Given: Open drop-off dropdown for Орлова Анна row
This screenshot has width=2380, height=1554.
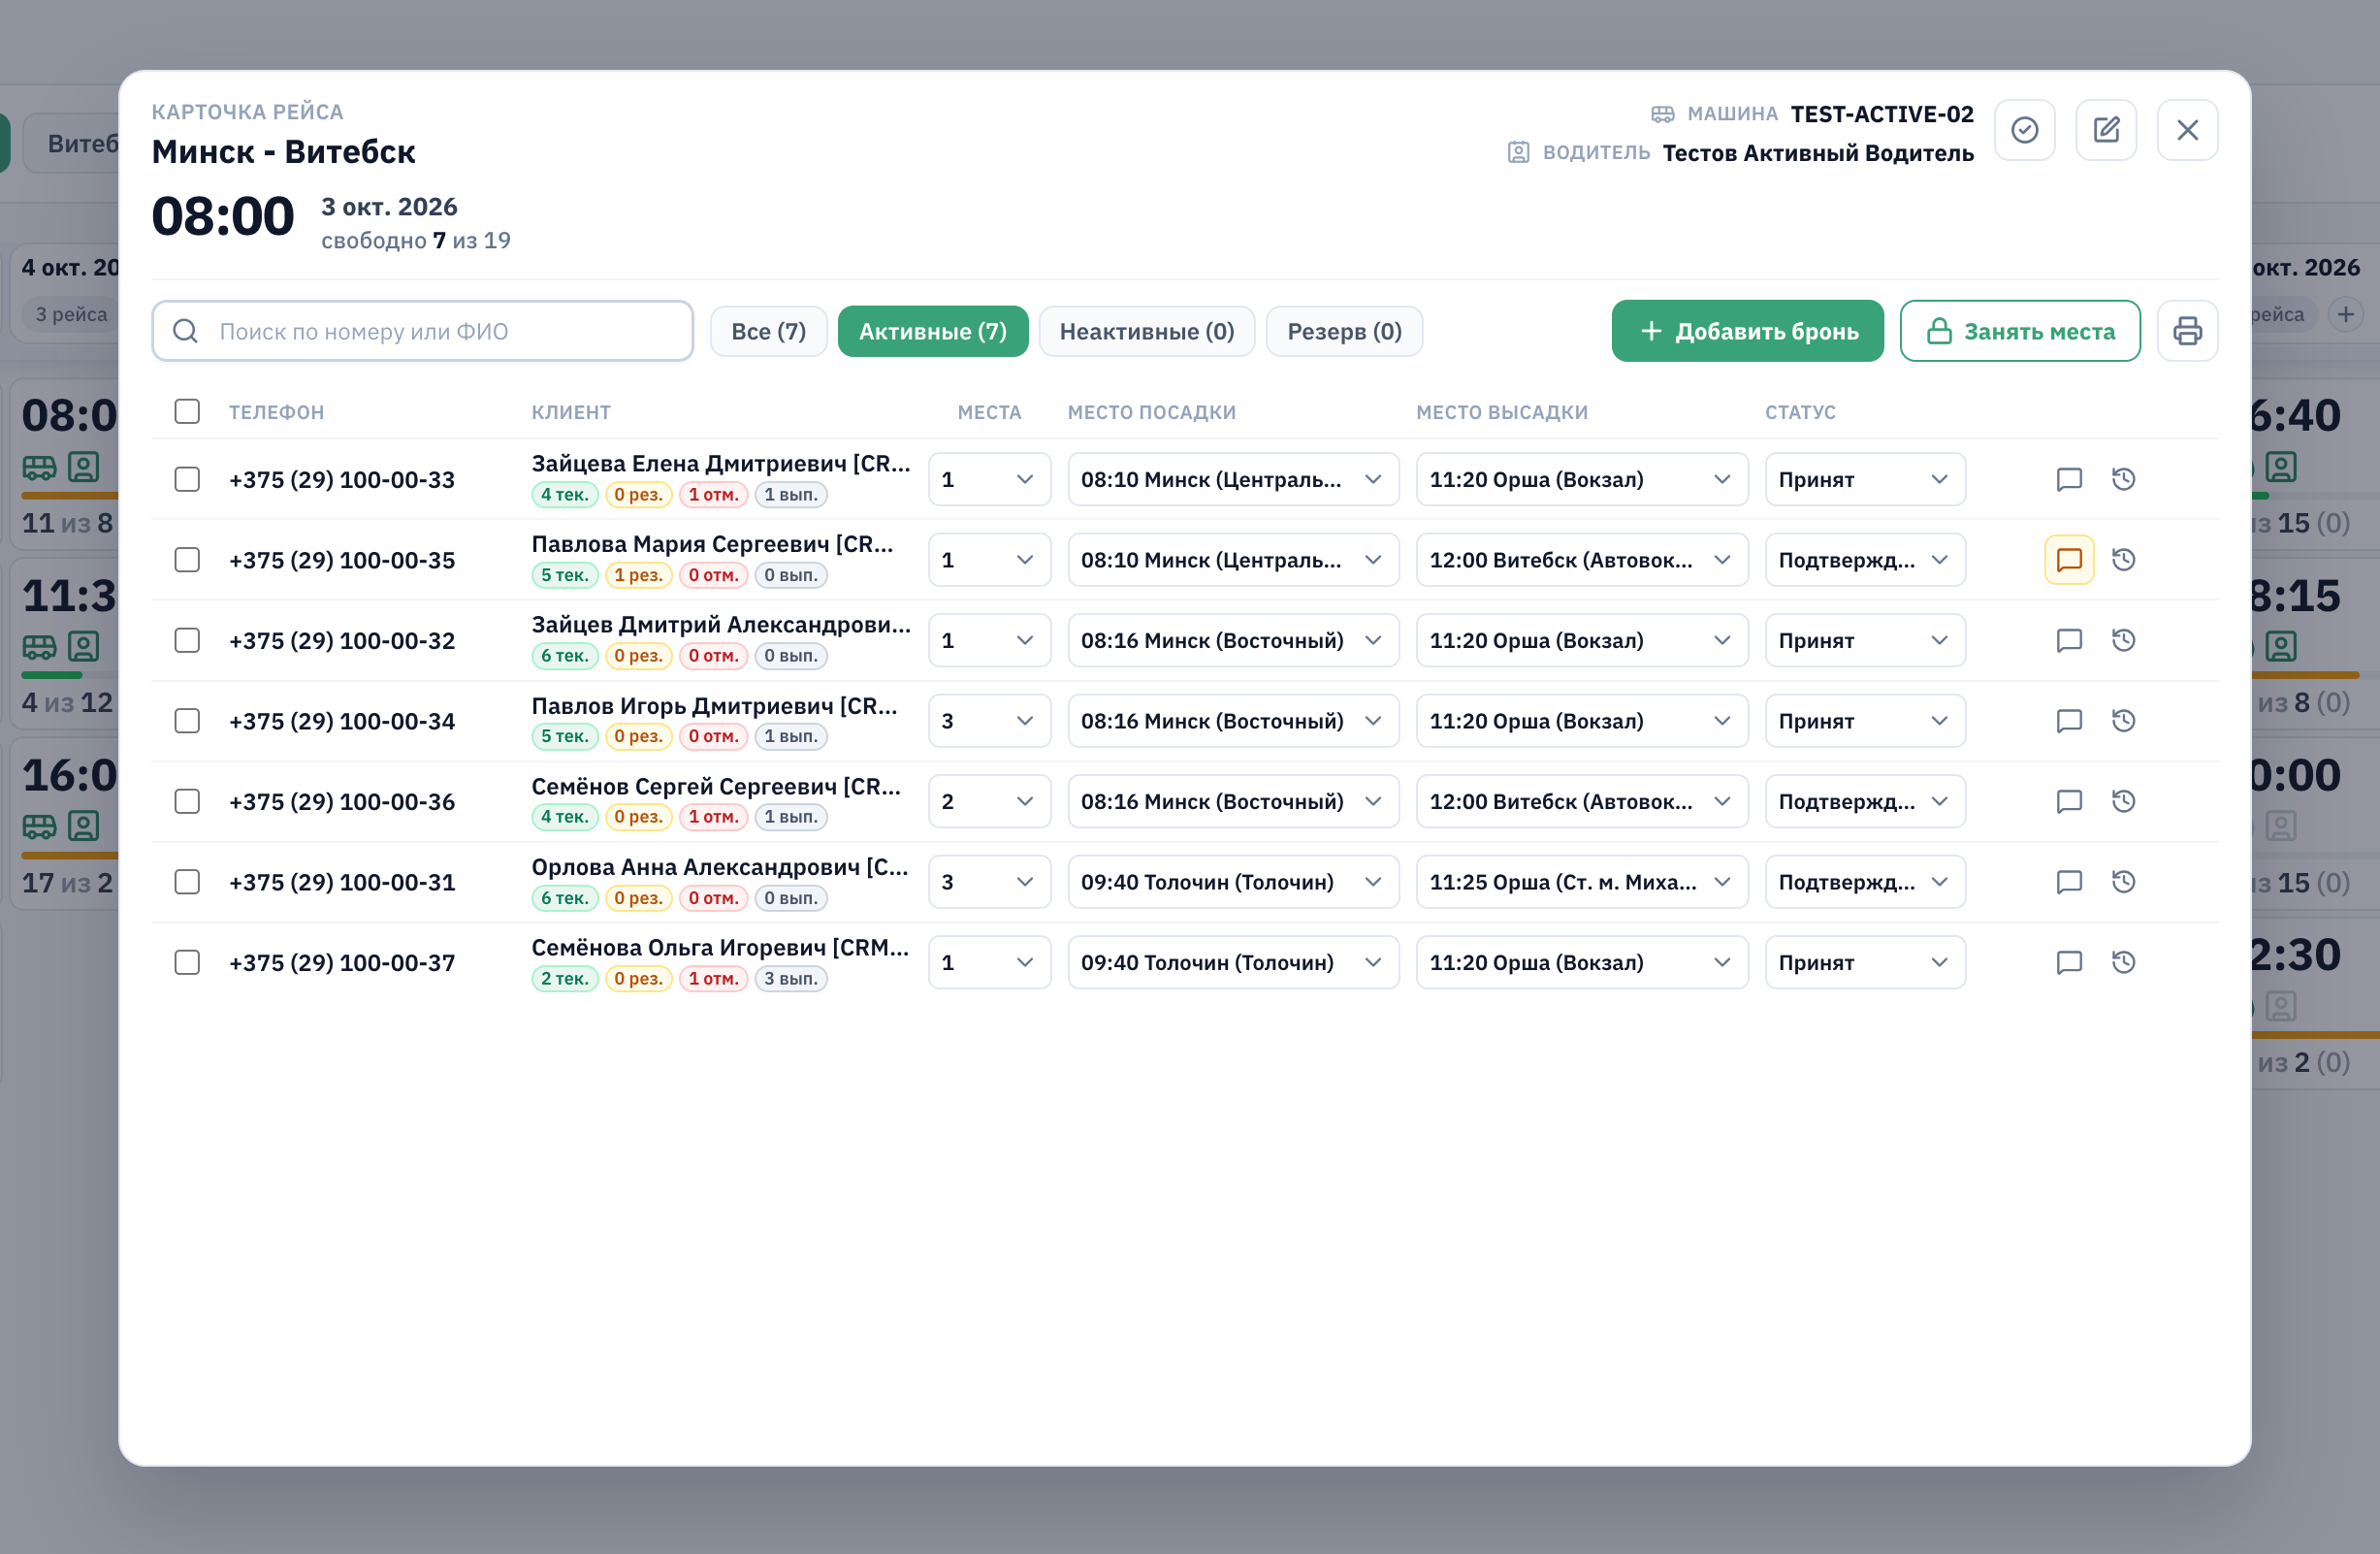Looking at the screenshot, I should 1581,882.
